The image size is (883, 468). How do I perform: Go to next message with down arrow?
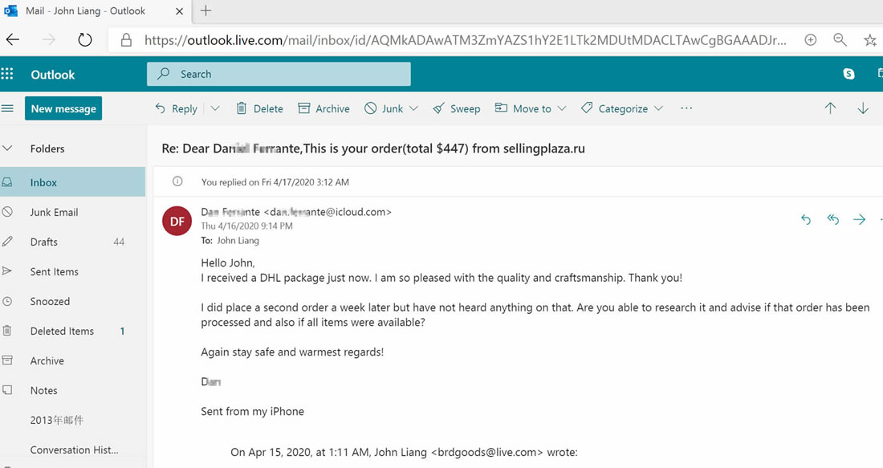tap(863, 108)
